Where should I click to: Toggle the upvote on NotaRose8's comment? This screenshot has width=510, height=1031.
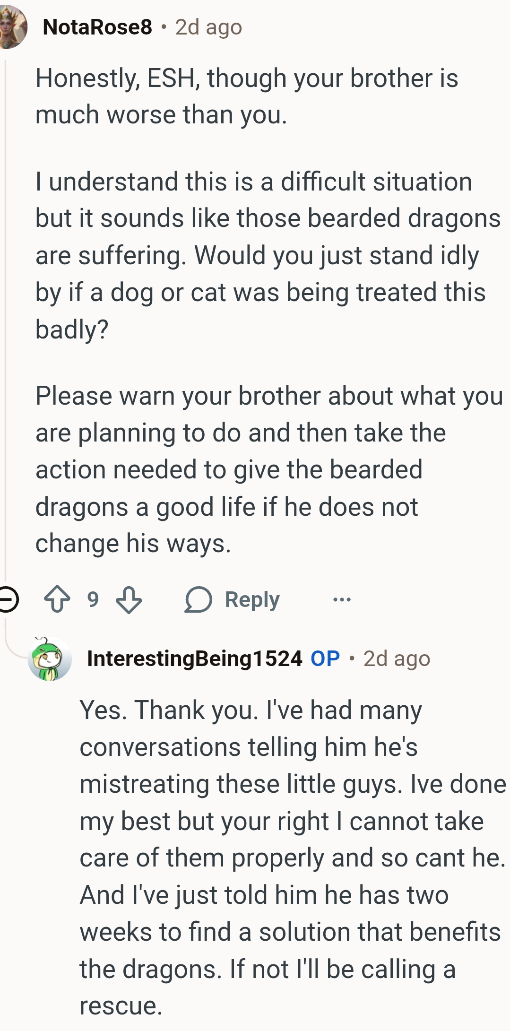(58, 599)
